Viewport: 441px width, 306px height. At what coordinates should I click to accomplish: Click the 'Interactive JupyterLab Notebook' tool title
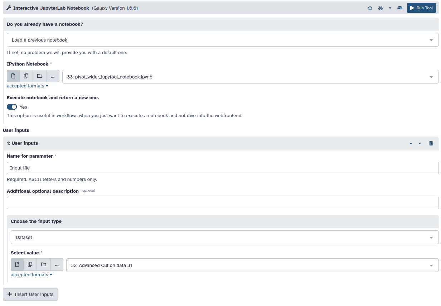pyautogui.click(x=51, y=8)
